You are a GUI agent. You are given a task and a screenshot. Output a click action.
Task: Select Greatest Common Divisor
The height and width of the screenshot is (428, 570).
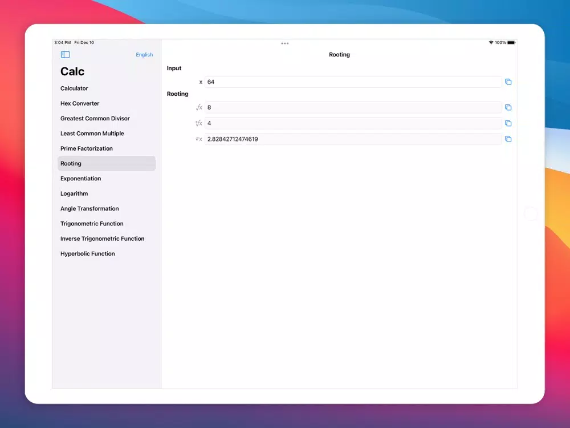[107, 118]
